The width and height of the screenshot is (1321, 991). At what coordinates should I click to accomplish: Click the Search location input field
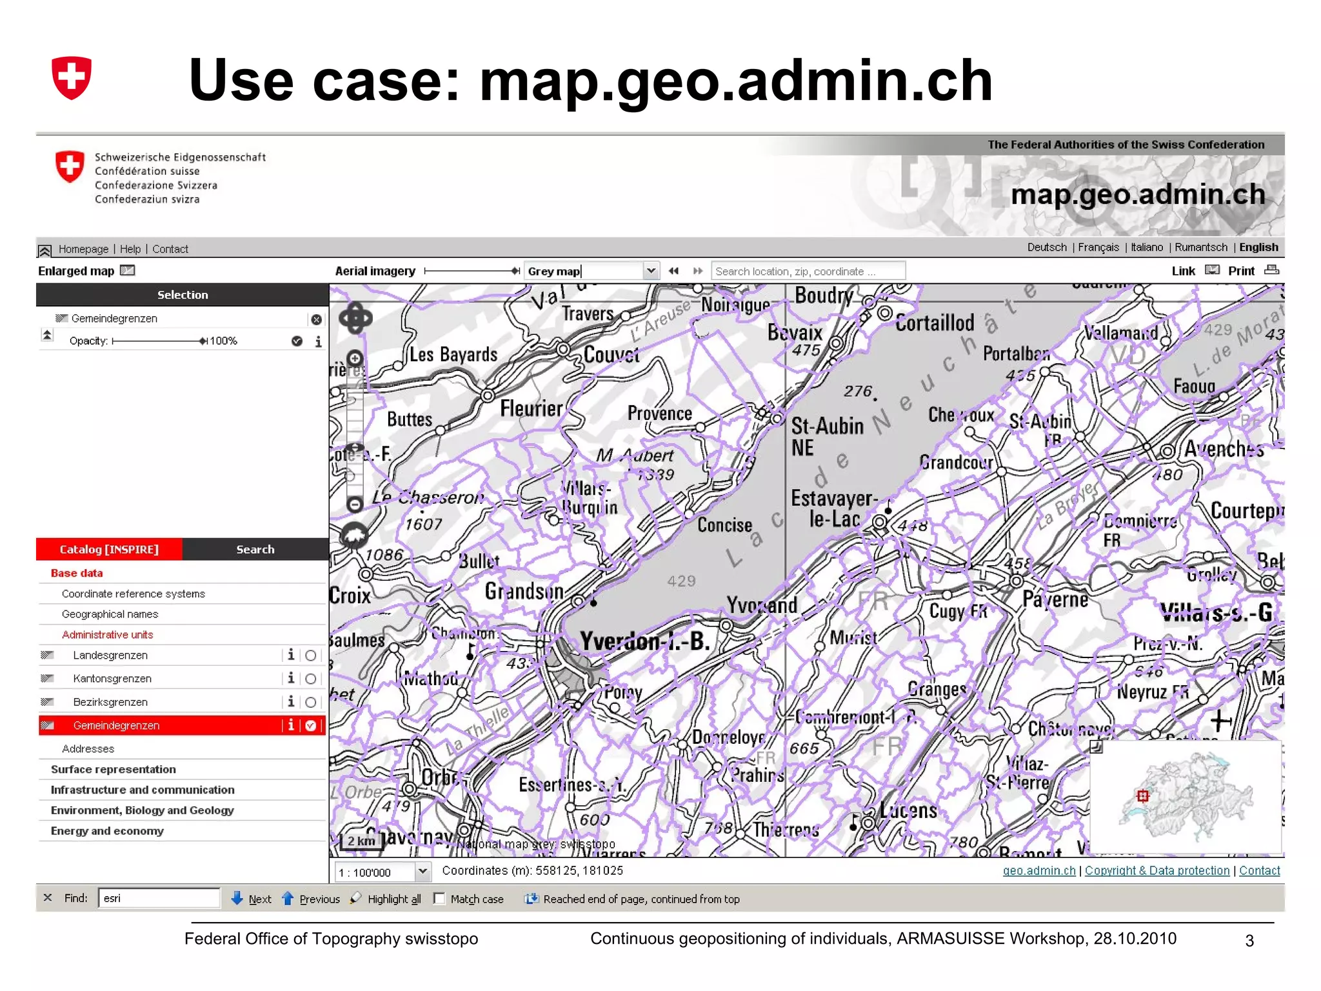click(x=808, y=271)
